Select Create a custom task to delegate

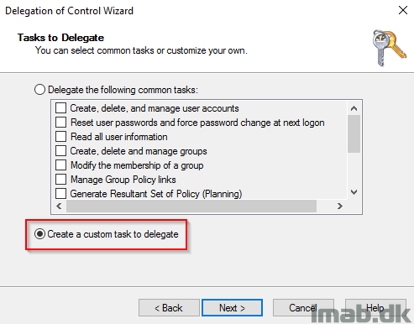(x=39, y=234)
